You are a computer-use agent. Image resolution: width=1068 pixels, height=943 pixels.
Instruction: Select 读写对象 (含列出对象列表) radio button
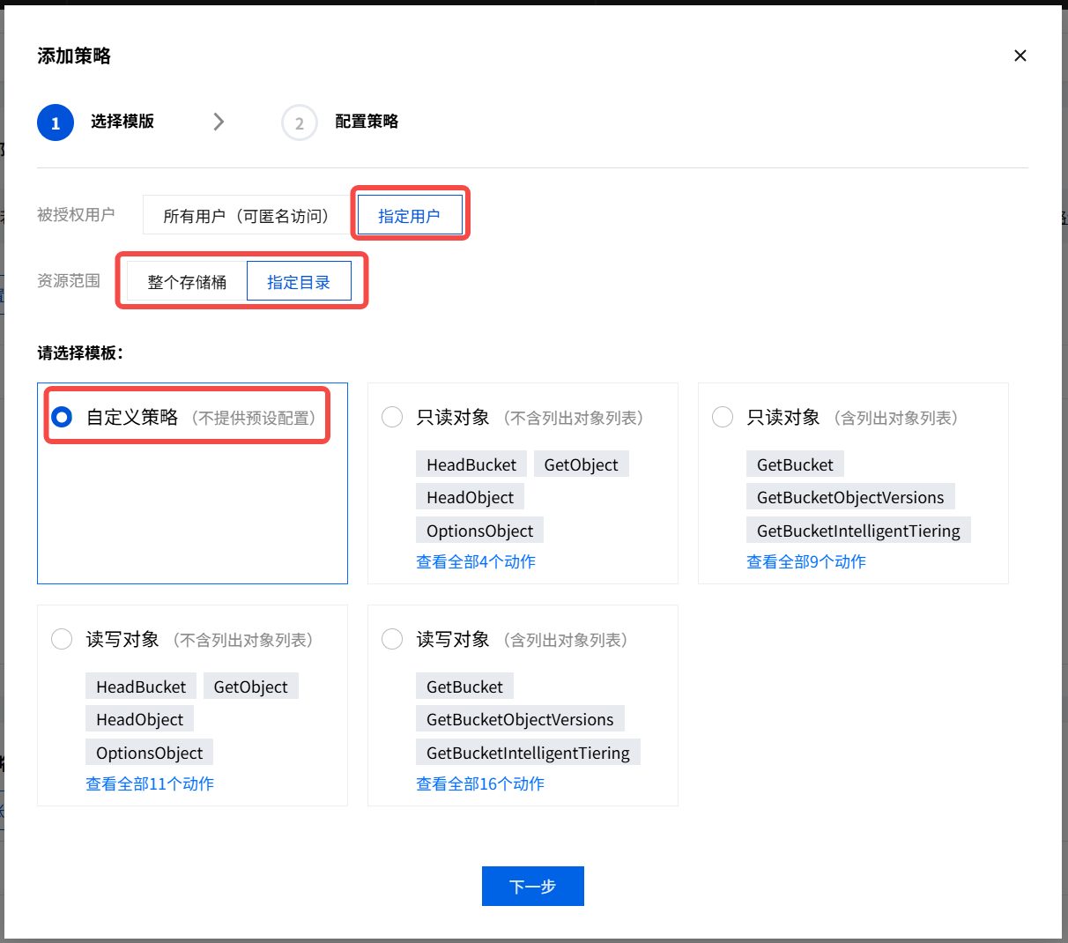point(392,639)
